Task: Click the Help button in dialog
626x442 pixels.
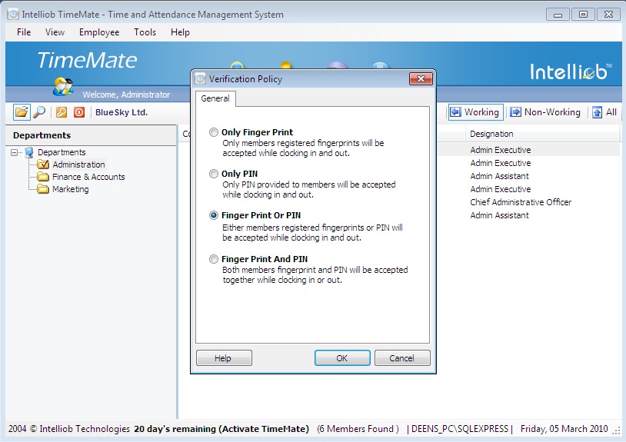Action: [x=224, y=358]
